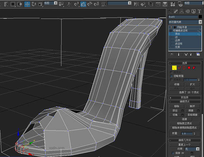Open the Hierarchy command panel tab
This screenshot has height=157, width=204.
tap(182, 11)
